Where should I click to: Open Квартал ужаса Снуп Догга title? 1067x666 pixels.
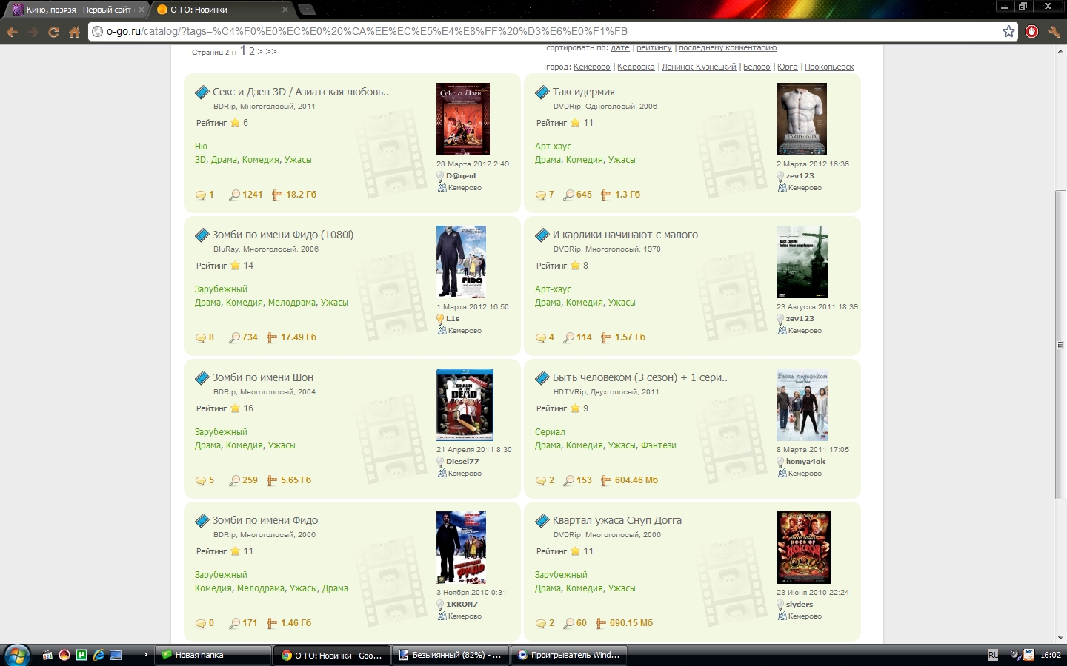tap(617, 521)
